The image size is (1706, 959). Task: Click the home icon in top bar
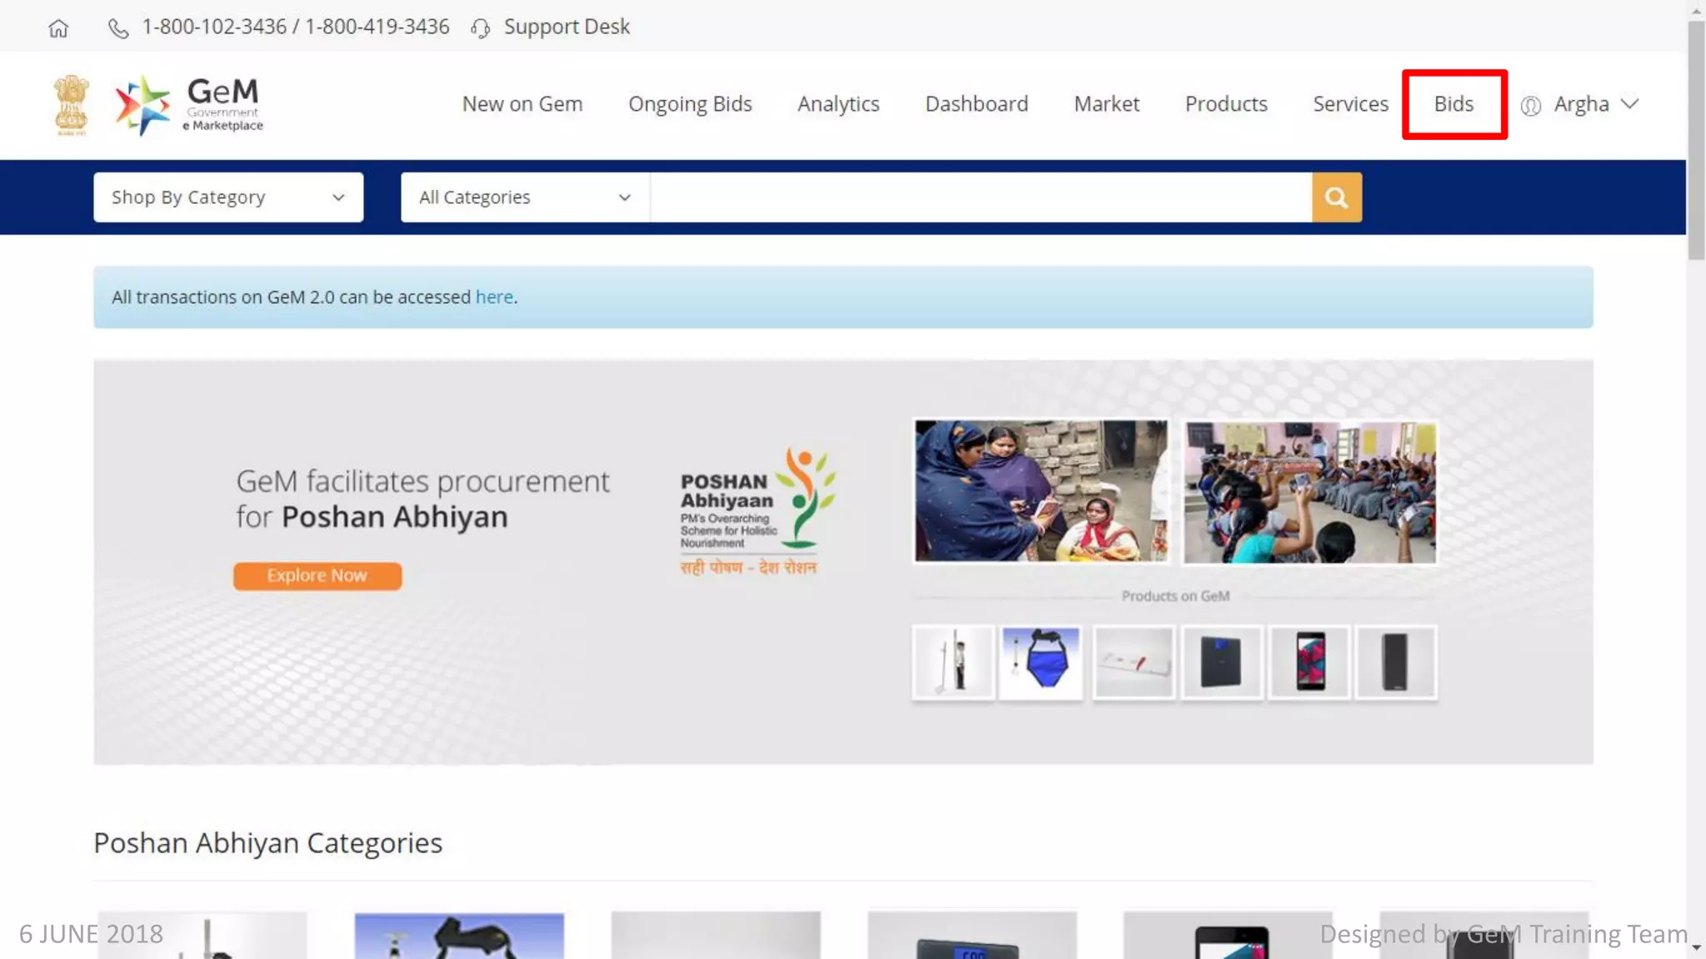point(57,28)
